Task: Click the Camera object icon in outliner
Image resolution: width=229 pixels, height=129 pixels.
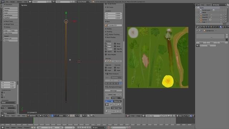Action: tap(201, 20)
